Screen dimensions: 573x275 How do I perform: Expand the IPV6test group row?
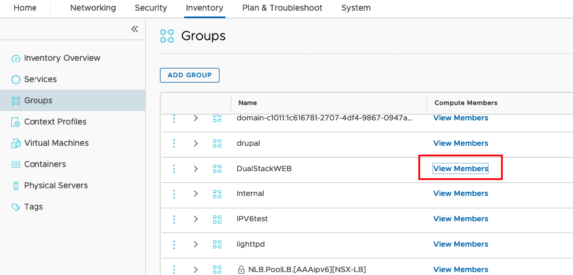(196, 219)
